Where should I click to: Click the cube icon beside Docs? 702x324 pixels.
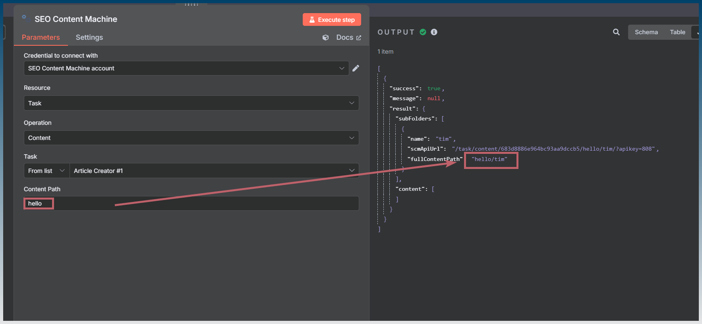[326, 37]
